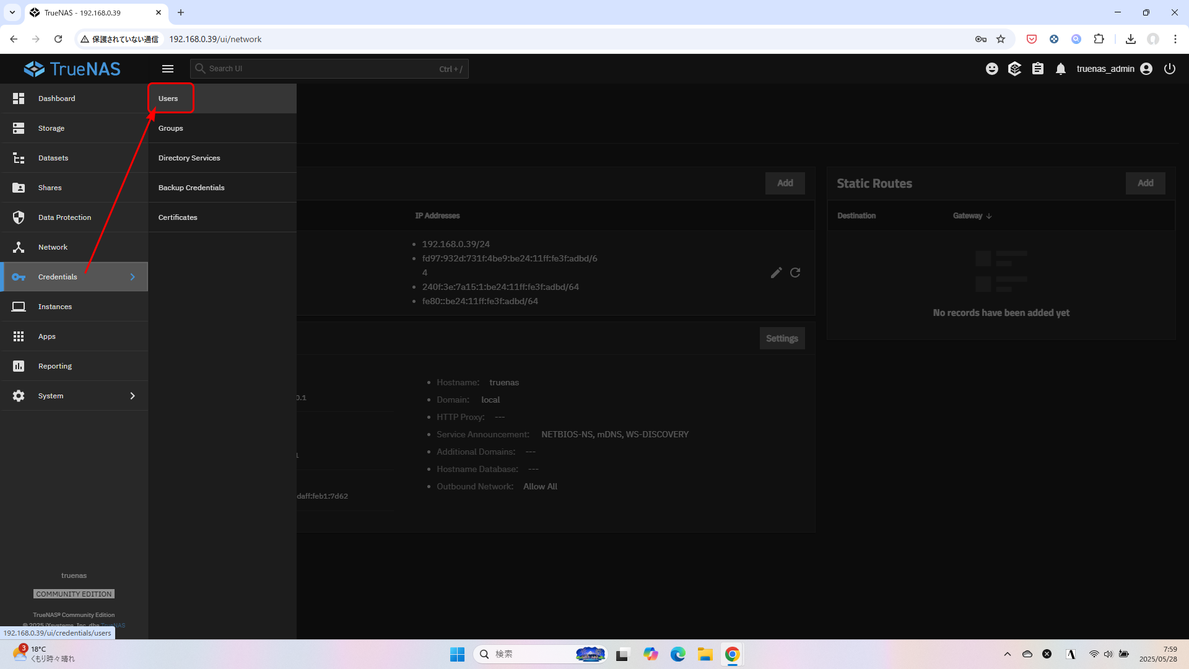Go to Dashboard in sidebar
1189x669 pixels.
[74, 98]
